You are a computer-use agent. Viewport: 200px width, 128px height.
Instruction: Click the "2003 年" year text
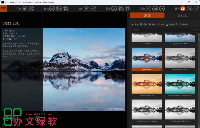click(21, 36)
